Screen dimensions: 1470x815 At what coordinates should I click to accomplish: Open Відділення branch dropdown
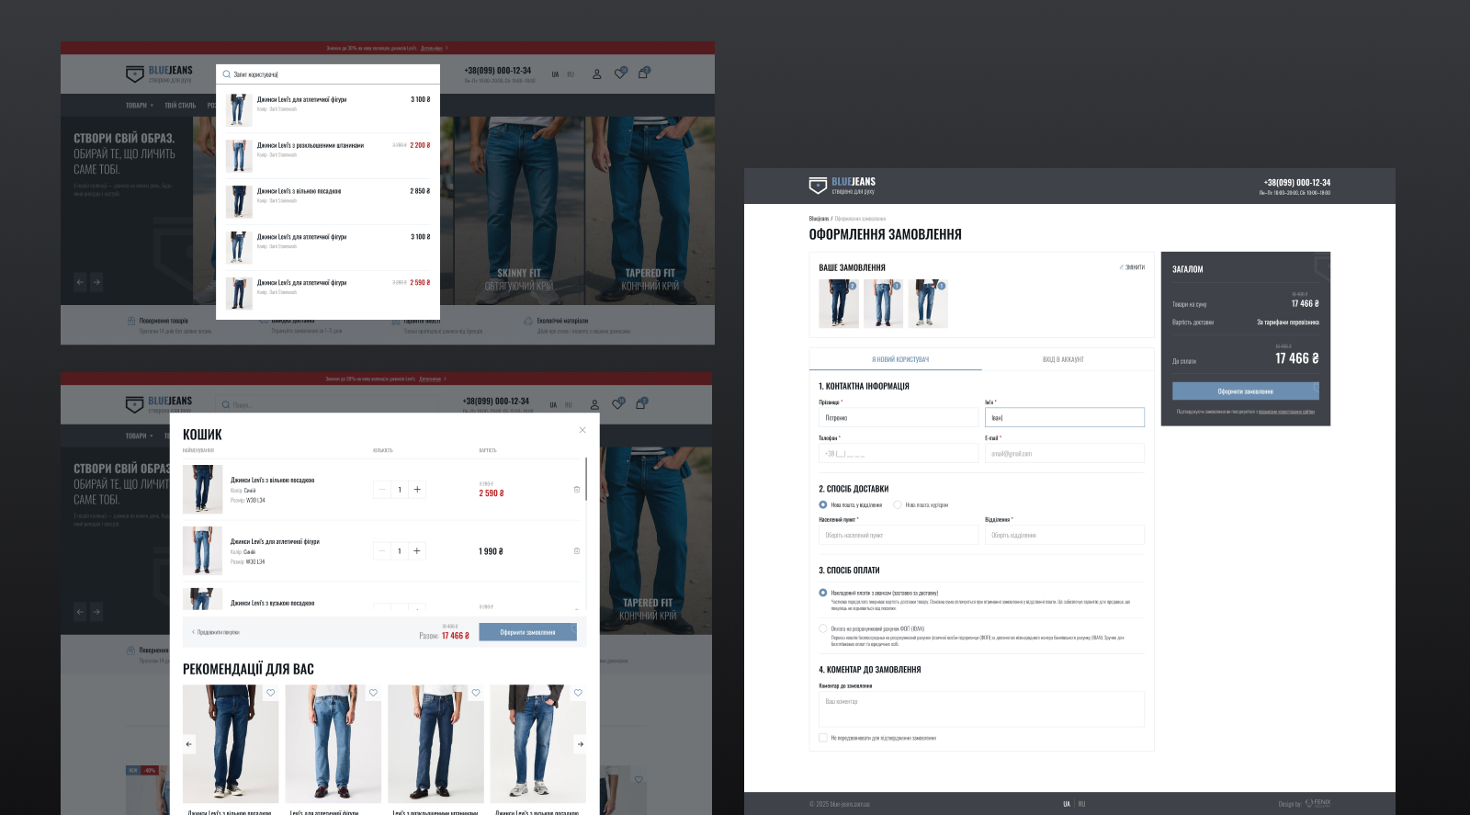pyautogui.click(x=1065, y=535)
